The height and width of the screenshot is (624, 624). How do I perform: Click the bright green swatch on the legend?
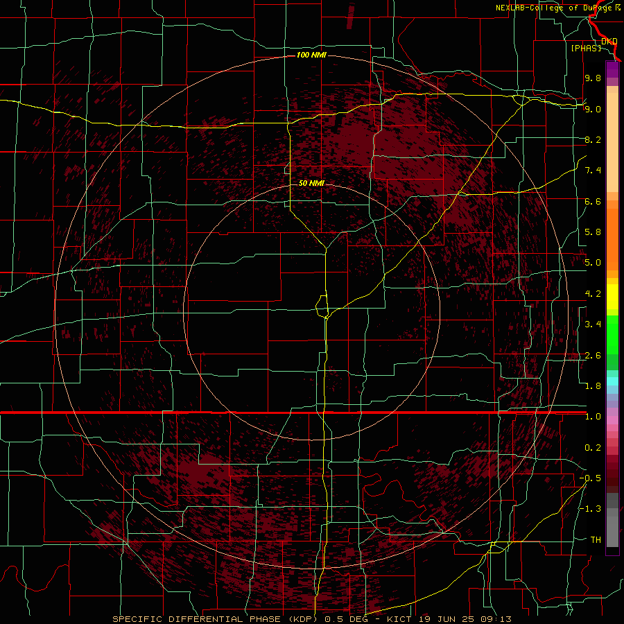click(612, 335)
